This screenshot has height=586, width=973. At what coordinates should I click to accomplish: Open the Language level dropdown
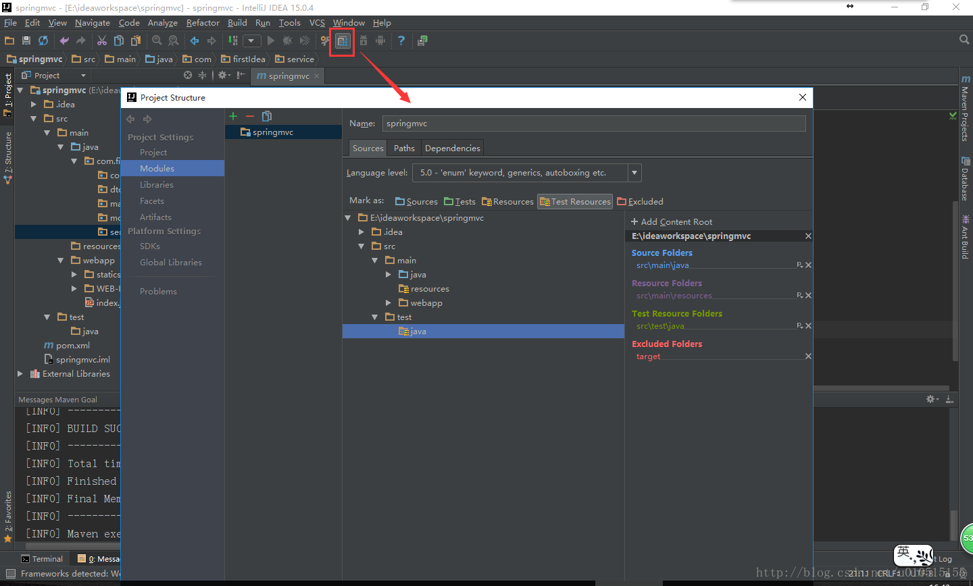click(634, 173)
